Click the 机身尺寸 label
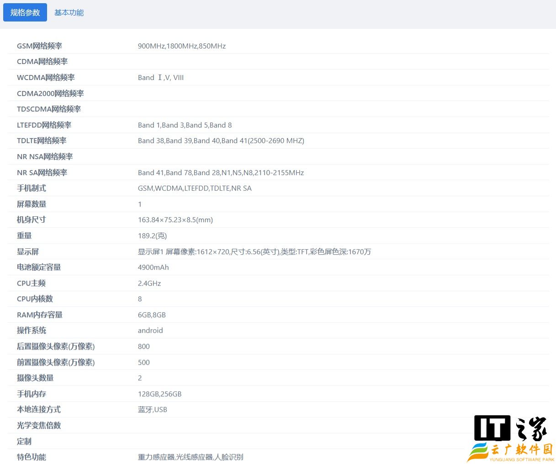Image resolution: width=556 pixels, height=464 pixels. [x=32, y=219]
